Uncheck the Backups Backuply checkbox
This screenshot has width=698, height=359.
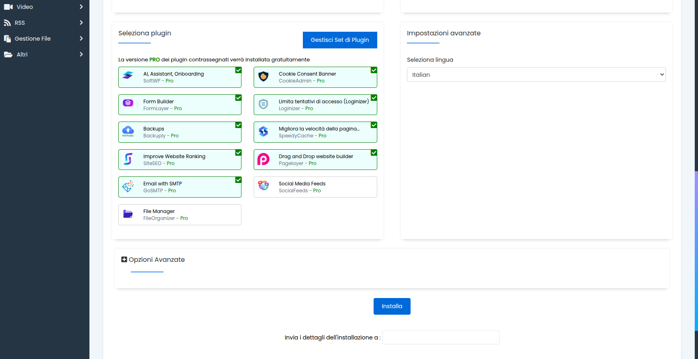[238, 125]
